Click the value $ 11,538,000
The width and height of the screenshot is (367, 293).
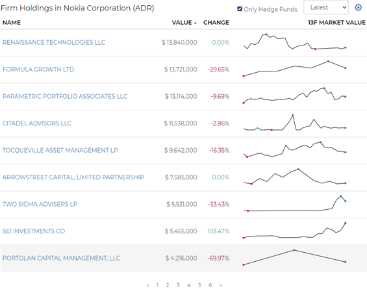click(x=181, y=123)
